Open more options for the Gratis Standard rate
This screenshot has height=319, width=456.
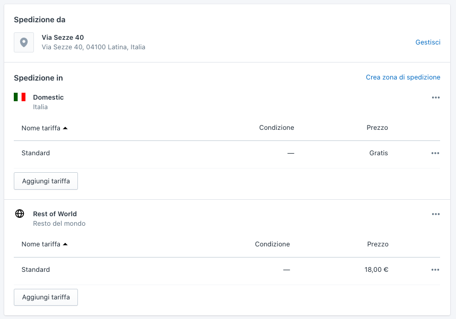pos(435,153)
